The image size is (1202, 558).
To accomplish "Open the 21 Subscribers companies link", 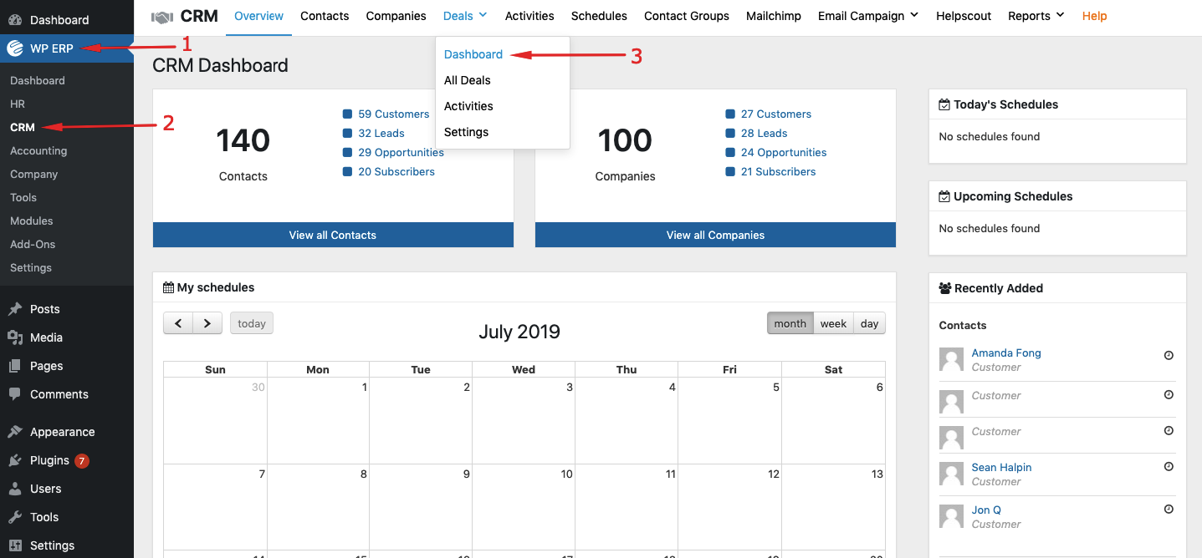I will 779,172.
